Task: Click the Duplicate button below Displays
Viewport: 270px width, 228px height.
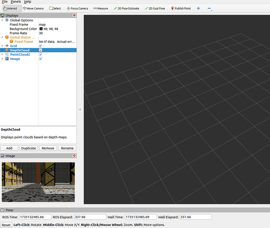Action: (x=28, y=148)
